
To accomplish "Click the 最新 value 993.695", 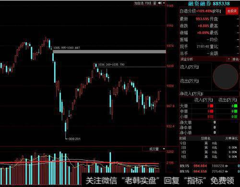I will (202, 19).
